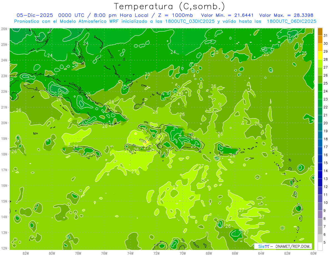Click the legend value 5
Viewport: 333px width, 257px height.
pos(325,242)
